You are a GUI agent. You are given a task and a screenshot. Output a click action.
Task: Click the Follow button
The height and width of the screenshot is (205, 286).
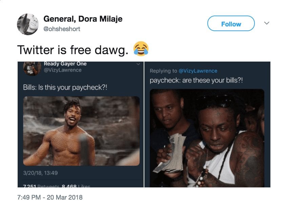point(231,23)
